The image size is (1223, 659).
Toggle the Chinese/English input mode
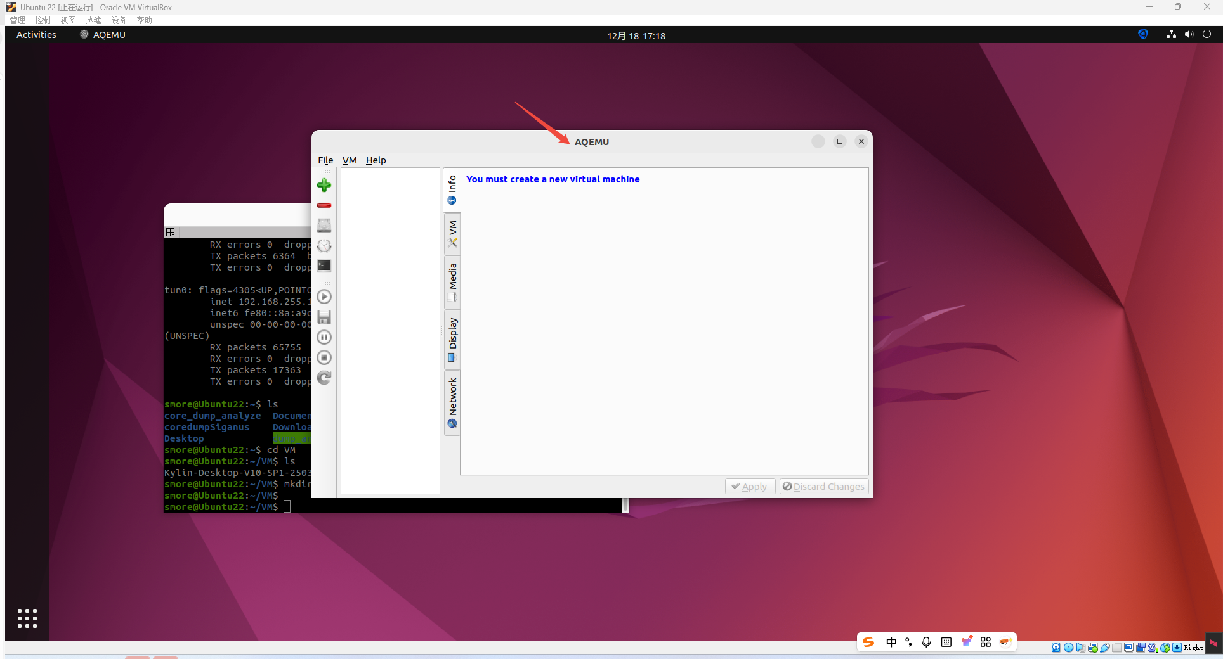pyautogui.click(x=891, y=642)
